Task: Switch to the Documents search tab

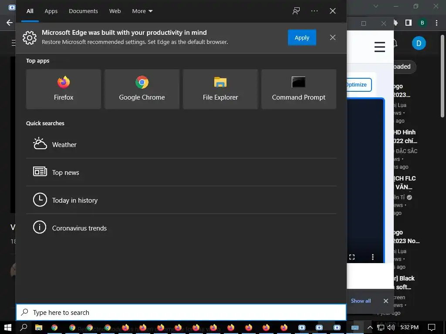Action: tap(83, 11)
